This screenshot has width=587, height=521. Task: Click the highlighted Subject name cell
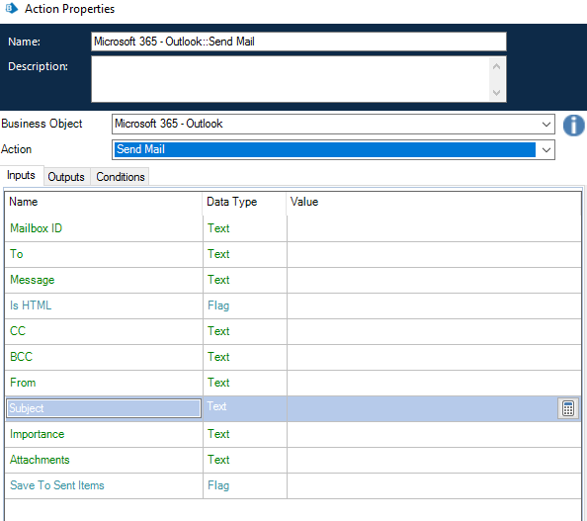click(x=104, y=408)
